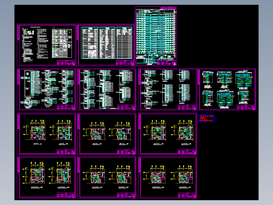Select right floor plan on third-row first sheet
The width and height of the screenshot is (273, 205).
pyautogui.click(x=61, y=130)
